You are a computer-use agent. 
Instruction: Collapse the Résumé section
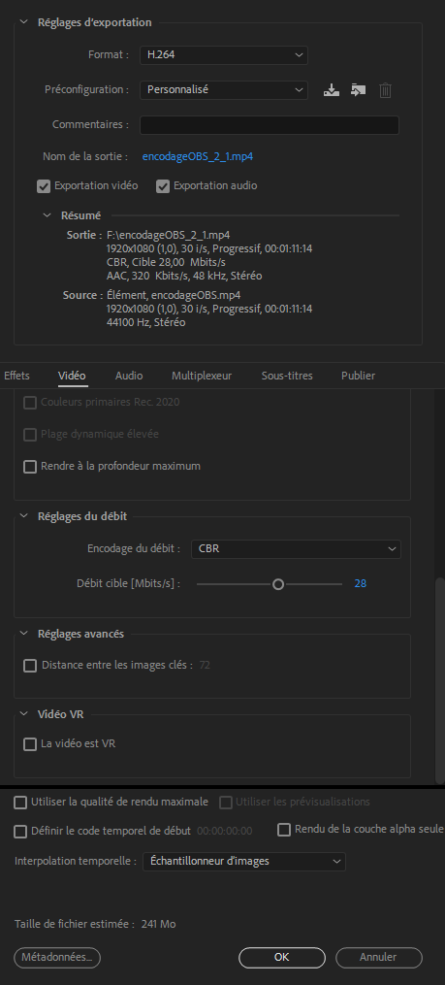click(x=48, y=214)
